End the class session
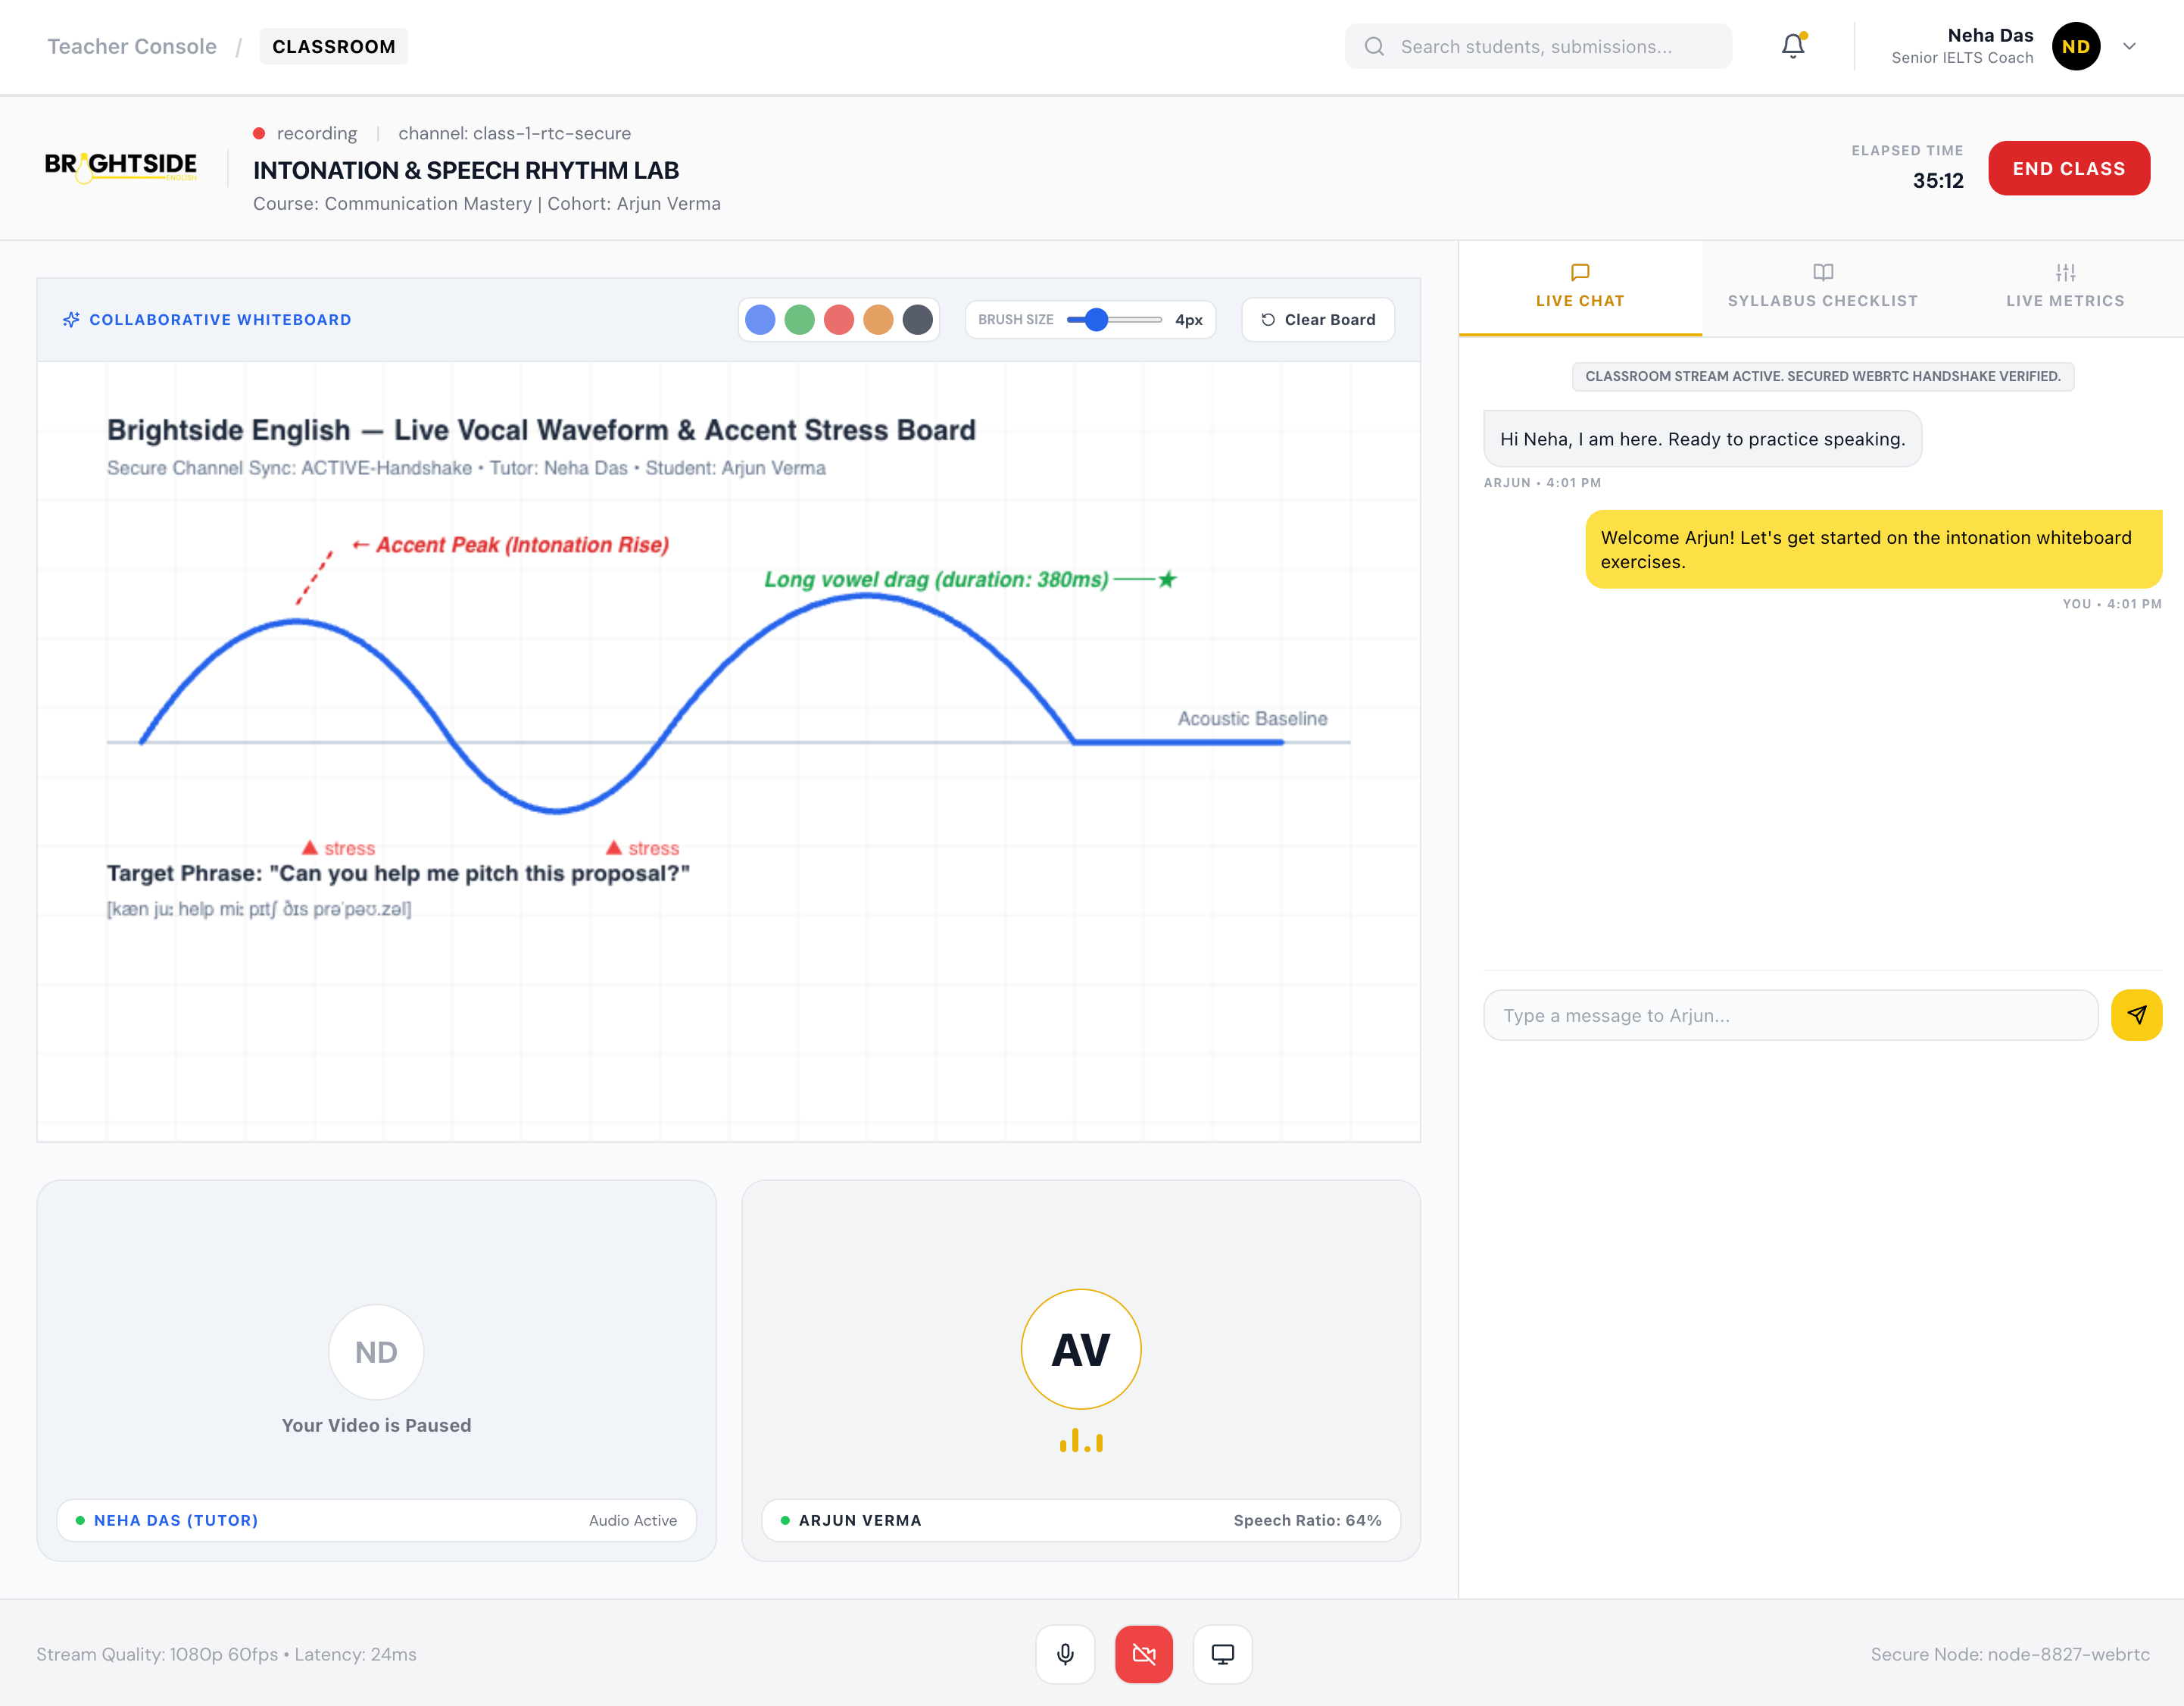Screen dimensions: 2184x1706 2069,168
